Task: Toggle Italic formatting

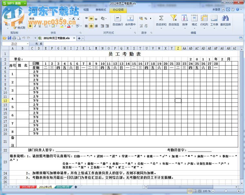Action: [35, 26]
